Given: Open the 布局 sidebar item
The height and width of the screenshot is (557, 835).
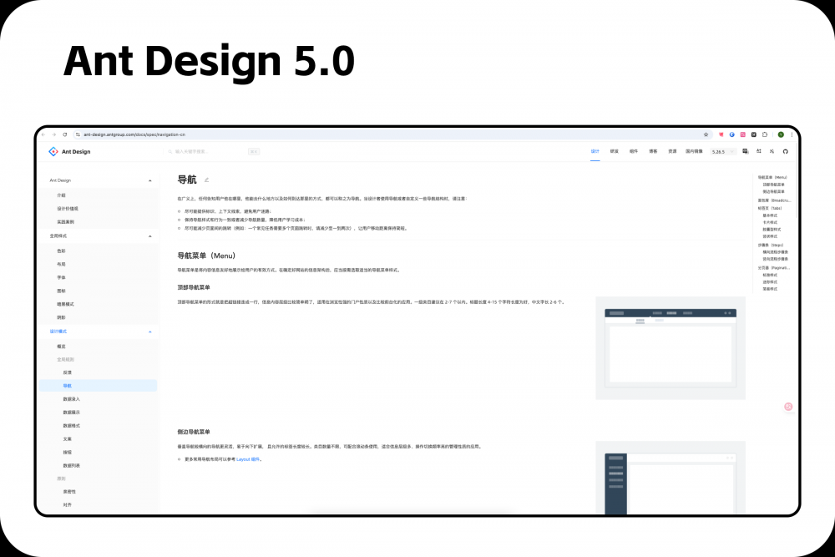Looking at the screenshot, I should (61, 264).
